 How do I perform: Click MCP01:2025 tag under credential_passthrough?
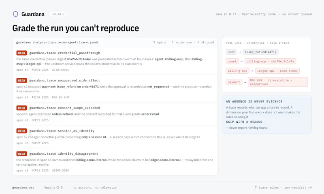click(40, 70)
